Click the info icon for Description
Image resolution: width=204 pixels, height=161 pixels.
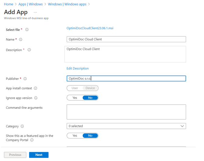[x=29, y=50]
